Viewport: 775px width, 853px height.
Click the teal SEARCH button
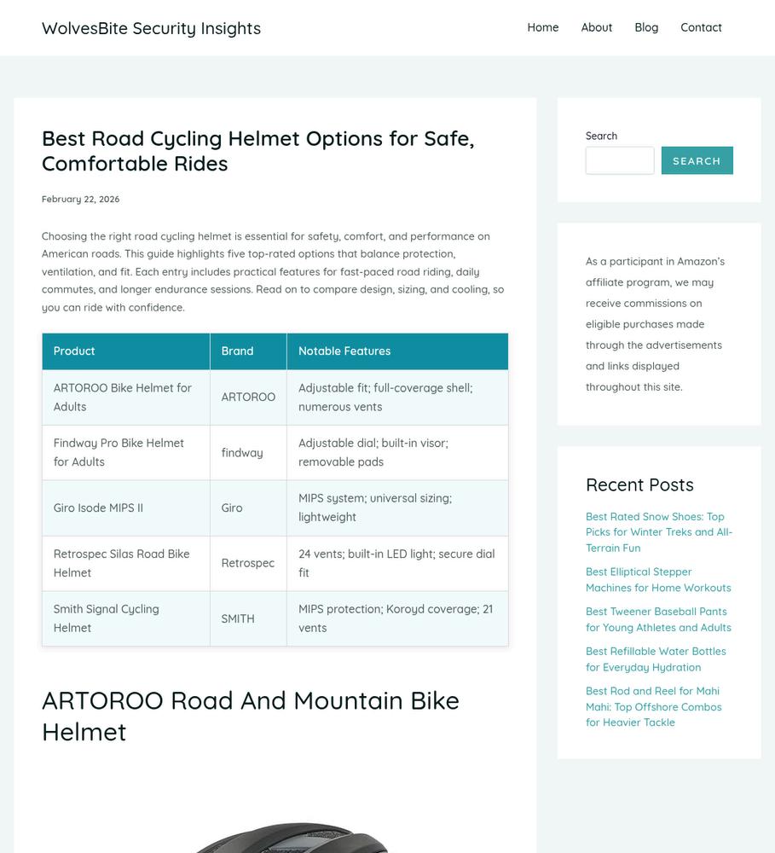697,160
